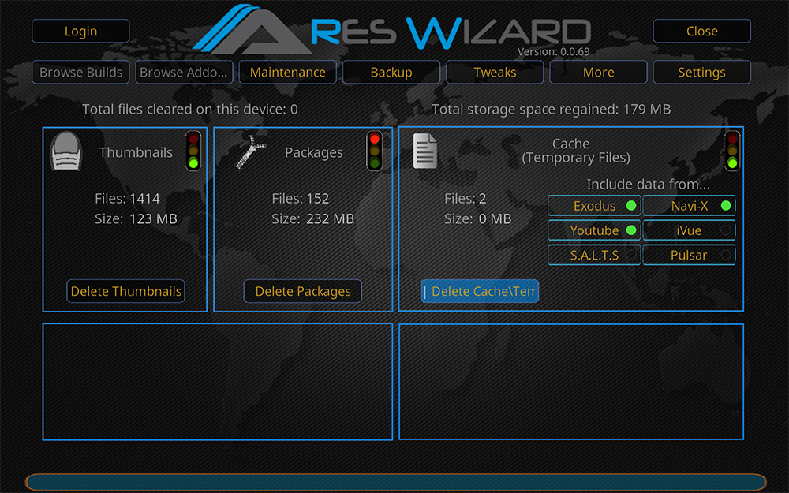The image size is (789, 493).
Task: Click the Login button
Action: click(80, 31)
